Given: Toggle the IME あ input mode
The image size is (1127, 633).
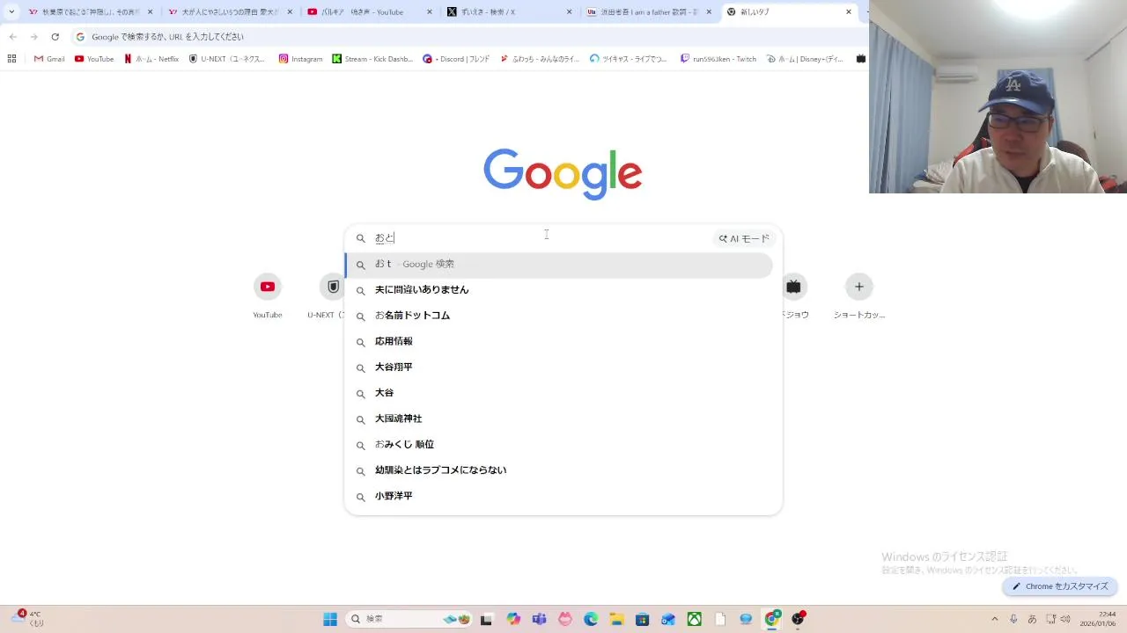Looking at the screenshot, I should coord(1032,619).
